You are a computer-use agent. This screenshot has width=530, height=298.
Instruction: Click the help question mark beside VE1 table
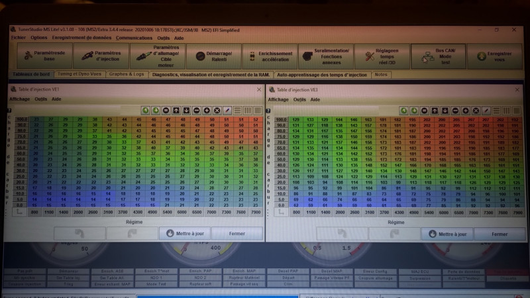(x=9, y=111)
